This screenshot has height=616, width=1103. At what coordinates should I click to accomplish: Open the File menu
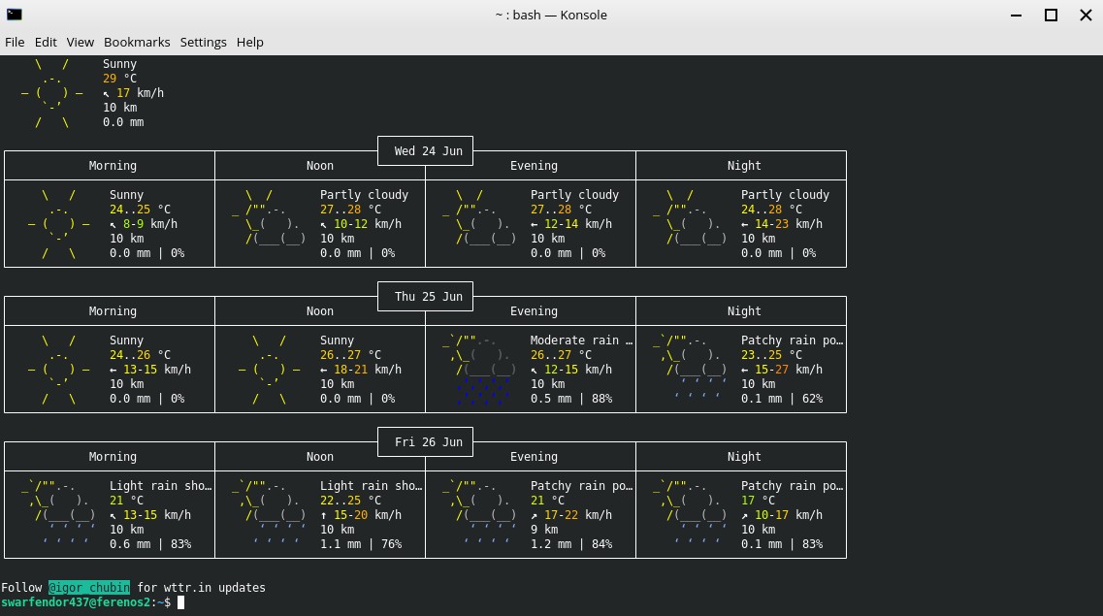(x=15, y=42)
